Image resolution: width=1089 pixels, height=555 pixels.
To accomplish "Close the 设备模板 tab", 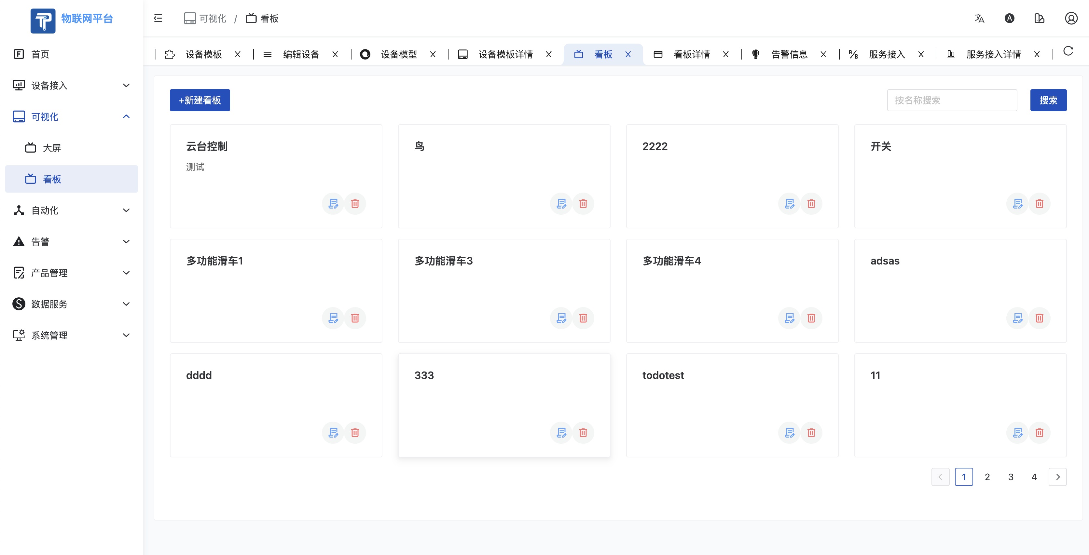I will point(238,54).
